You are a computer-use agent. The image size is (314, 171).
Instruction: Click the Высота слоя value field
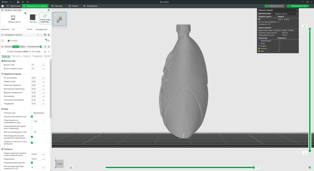[38, 65]
